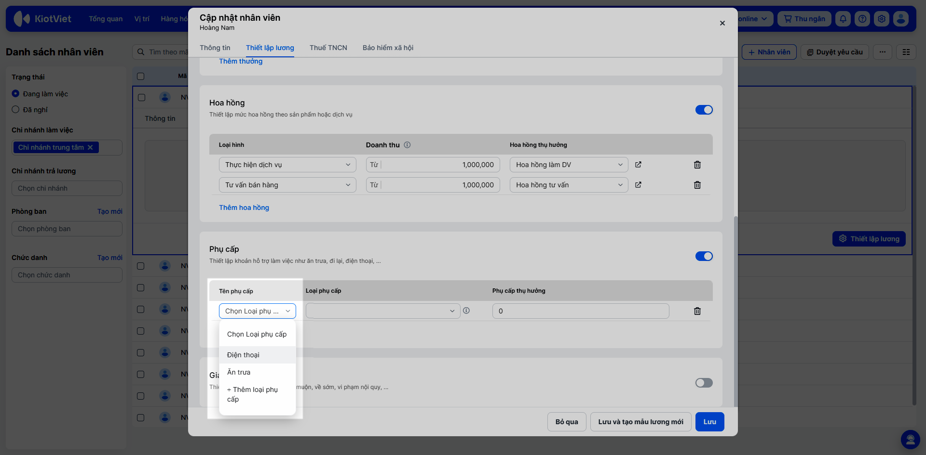This screenshot has width=926, height=455.
Task: Switch to the Thuế TNCN tab
Action: 328,48
